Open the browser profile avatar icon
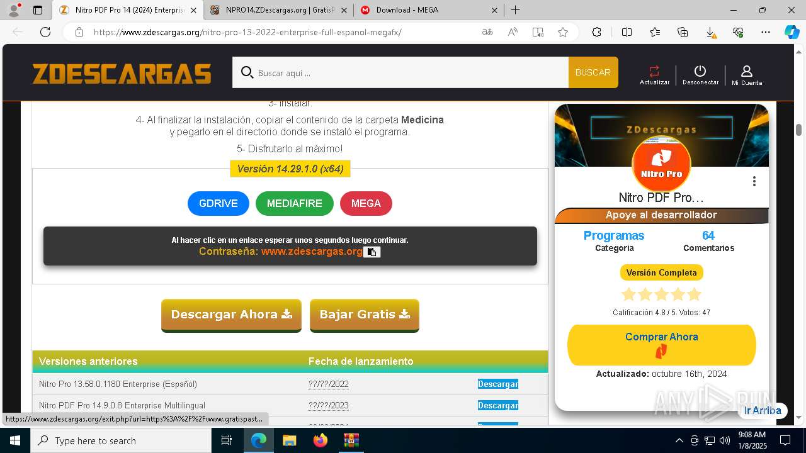 point(14,10)
